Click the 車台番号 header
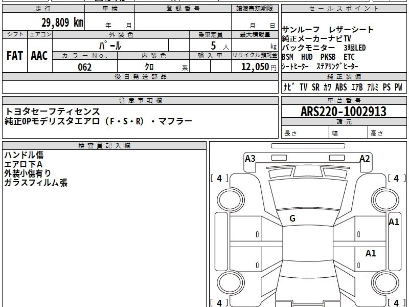 (x=344, y=100)
